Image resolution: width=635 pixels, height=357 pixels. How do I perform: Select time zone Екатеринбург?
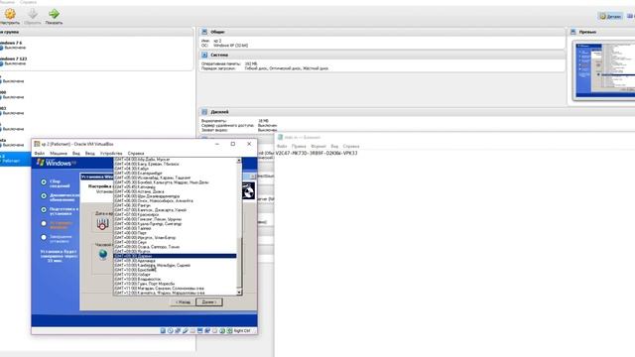[x=175, y=174]
